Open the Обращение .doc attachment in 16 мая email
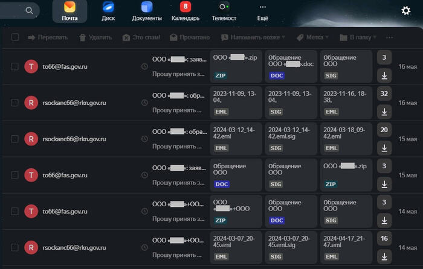 pos(291,66)
